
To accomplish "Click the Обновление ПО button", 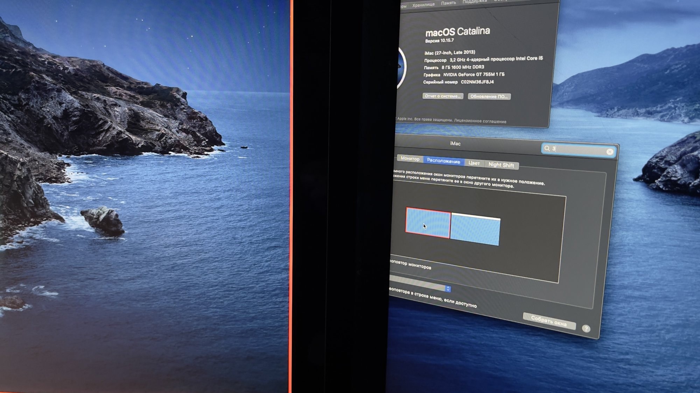I will click(x=489, y=96).
